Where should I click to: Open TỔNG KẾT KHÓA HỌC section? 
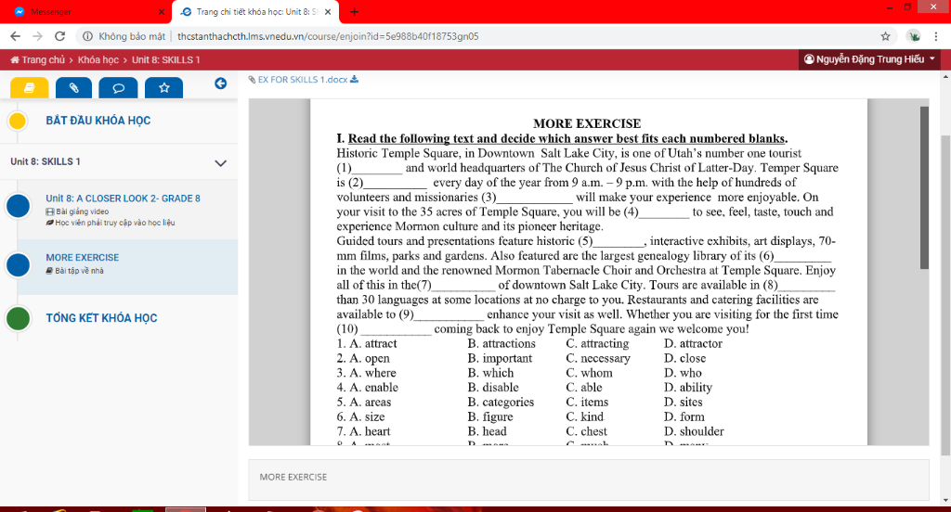point(101,318)
